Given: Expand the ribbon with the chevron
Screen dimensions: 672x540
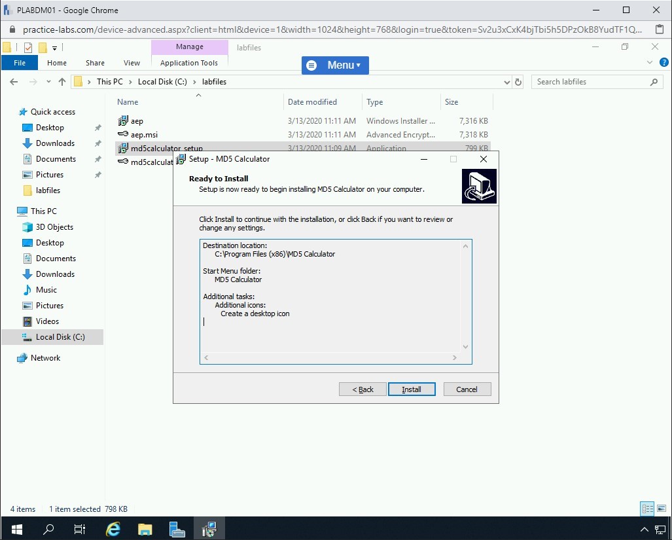Looking at the screenshot, I should [650, 63].
